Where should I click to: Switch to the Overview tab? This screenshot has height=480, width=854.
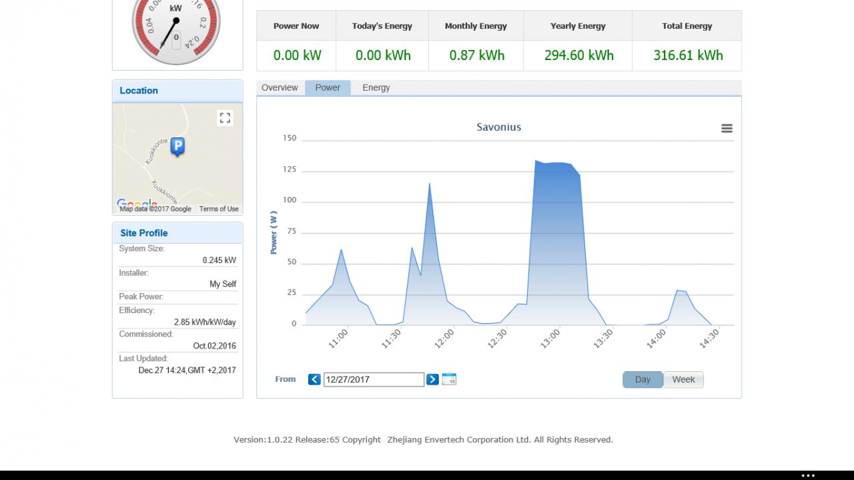(x=280, y=87)
